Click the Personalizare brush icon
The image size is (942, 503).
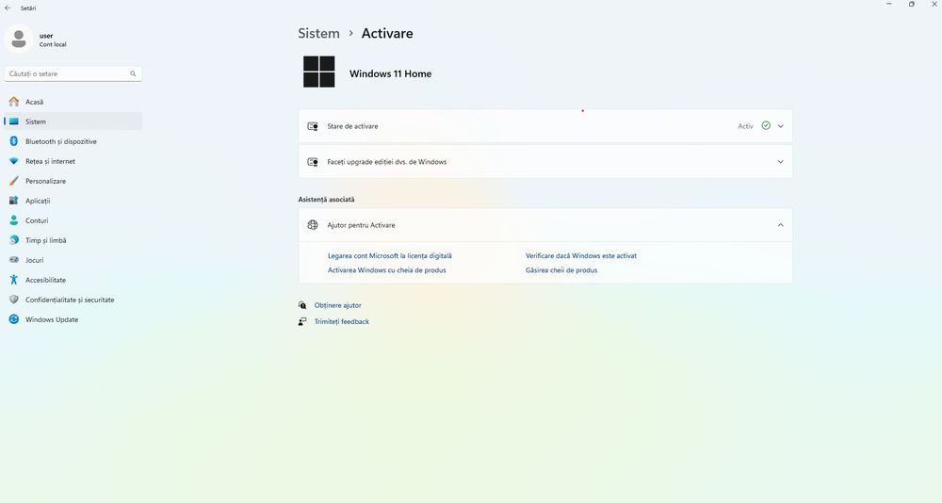pyautogui.click(x=14, y=181)
